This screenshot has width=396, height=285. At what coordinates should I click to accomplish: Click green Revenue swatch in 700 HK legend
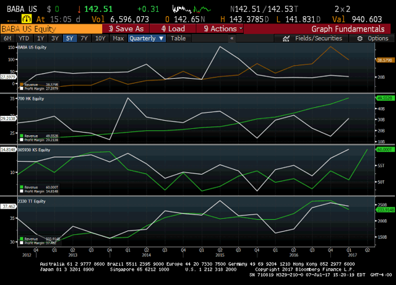[22, 136]
